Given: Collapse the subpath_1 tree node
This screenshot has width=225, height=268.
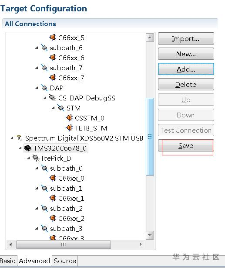Looking at the screenshot, I should (x=37, y=189).
